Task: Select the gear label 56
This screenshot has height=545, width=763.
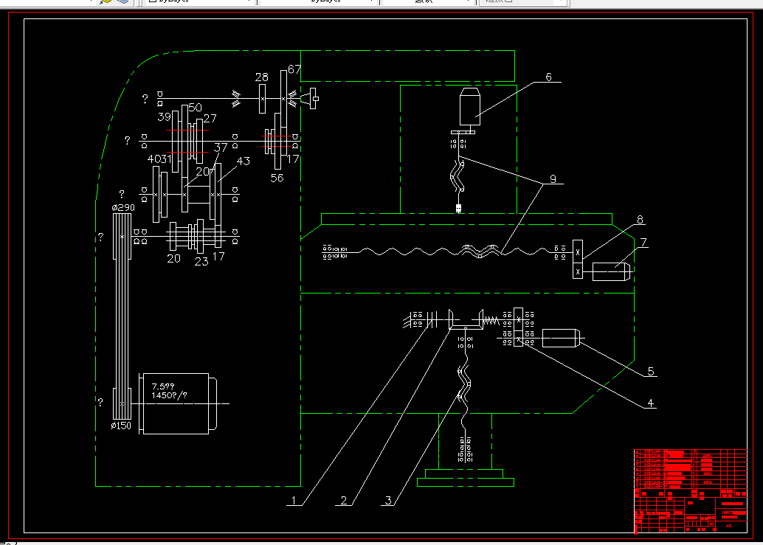Action: point(277,178)
